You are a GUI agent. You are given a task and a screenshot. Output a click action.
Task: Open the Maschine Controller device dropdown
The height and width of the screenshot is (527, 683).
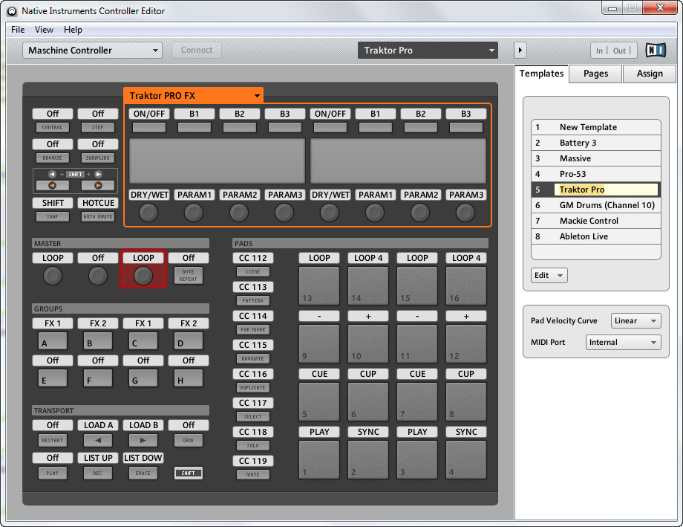[93, 51]
